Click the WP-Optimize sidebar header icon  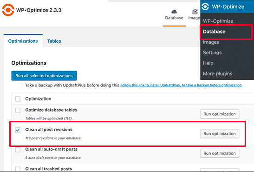click(205, 7)
